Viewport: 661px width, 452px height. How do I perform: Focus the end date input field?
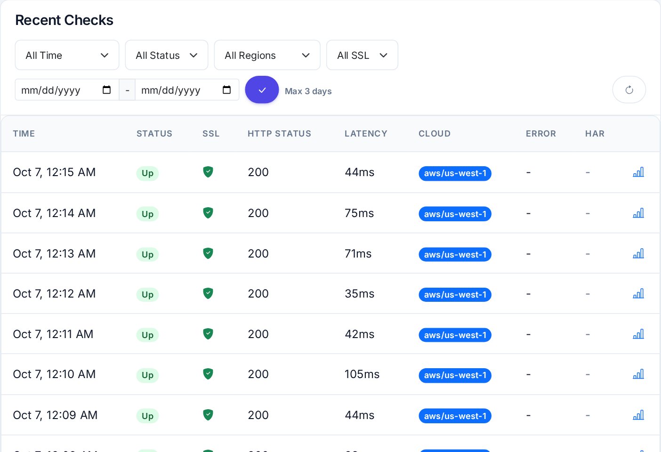[187, 90]
